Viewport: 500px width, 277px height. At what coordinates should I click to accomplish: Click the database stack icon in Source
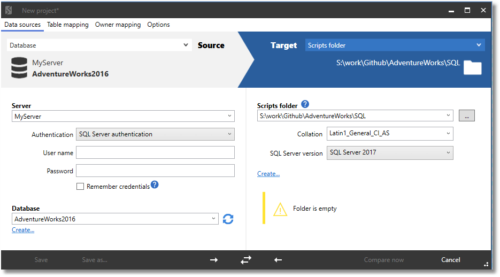(x=19, y=67)
